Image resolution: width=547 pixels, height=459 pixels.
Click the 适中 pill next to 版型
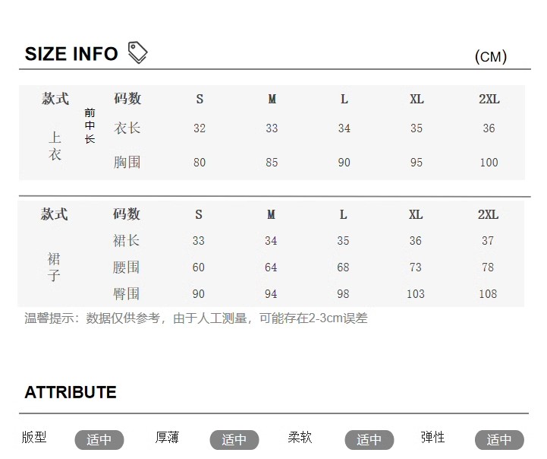point(99,439)
